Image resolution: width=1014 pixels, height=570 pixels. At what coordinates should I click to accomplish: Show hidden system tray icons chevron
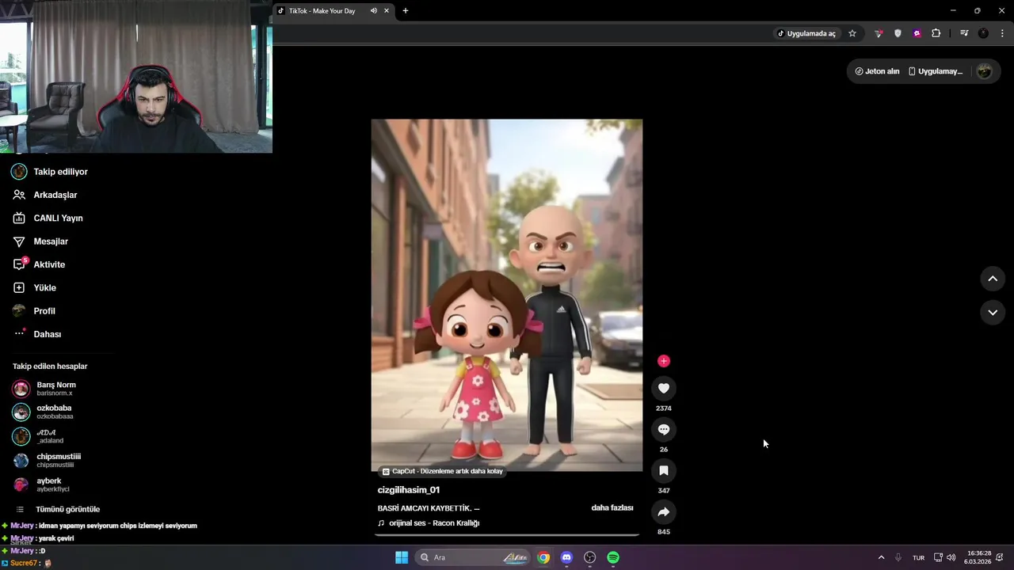coord(881,557)
